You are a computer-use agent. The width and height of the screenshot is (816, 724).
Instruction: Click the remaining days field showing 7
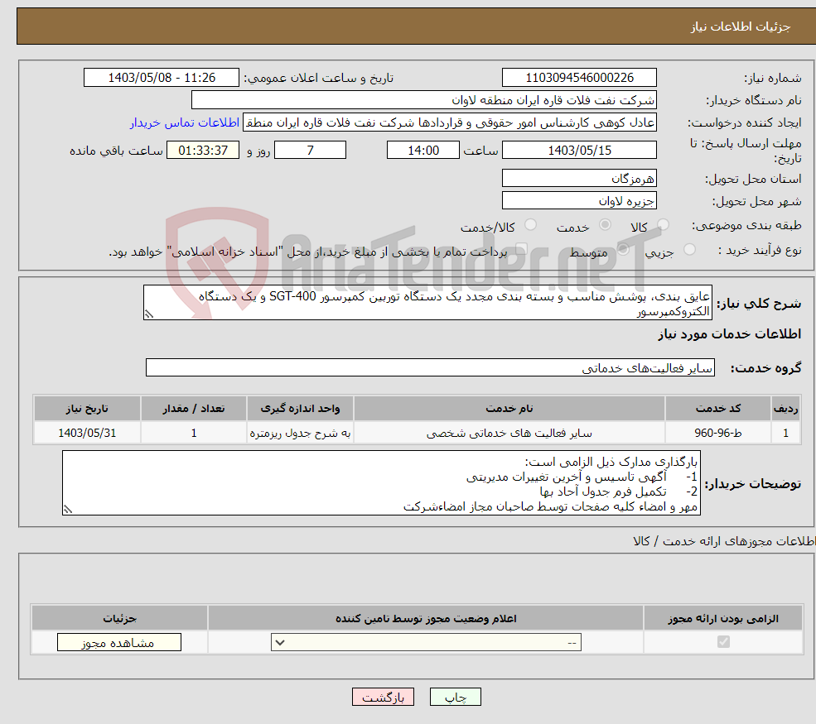point(310,151)
